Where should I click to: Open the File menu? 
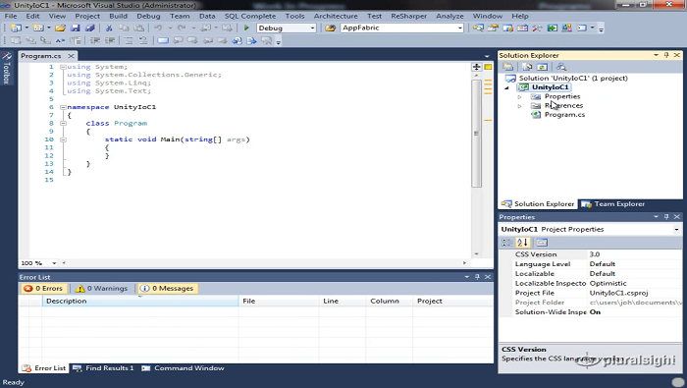(11, 16)
